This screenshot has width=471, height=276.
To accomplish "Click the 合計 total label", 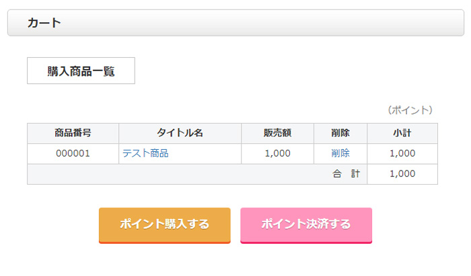I will [346, 174].
